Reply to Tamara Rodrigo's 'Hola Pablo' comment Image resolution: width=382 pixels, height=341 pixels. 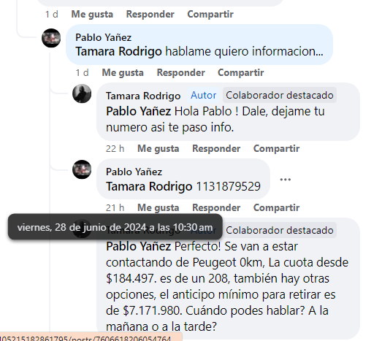[216, 148]
